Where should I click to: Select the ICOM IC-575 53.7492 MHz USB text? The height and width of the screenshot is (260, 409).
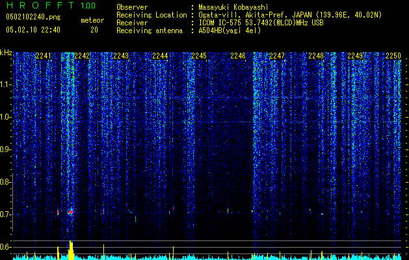coord(261,23)
